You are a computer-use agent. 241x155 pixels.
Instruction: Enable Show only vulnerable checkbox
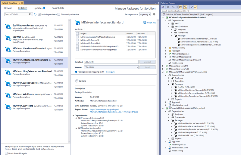[x=59, y=14]
